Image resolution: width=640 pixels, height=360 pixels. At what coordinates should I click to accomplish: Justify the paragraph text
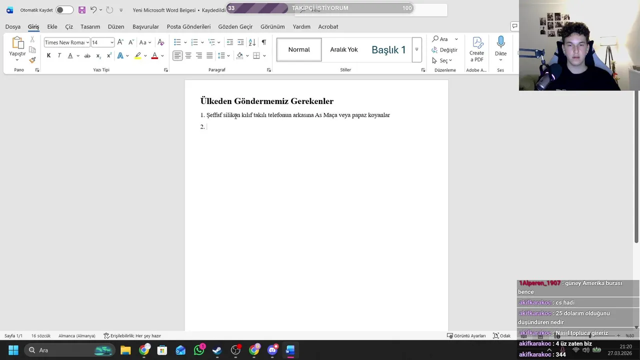[209, 55]
